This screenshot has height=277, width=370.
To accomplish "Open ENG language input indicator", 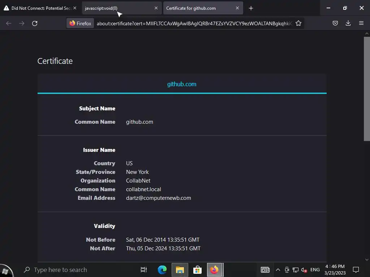I will pyautogui.click(x=315, y=270).
